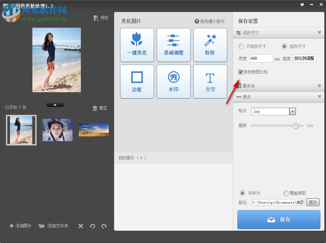This screenshot has width=326, height=243.
Task: Adjust the 画质 quality slider
Action: click(x=296, y=126)
